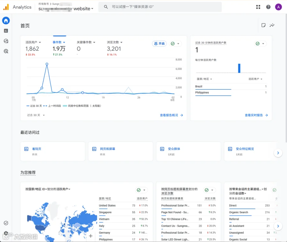Open Reports bar chart sidebar icon
Viewport: 287px width, 242px height.
(6, 31)
